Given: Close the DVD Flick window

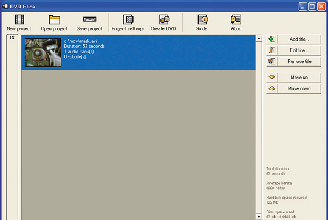Looking at the screenshot, I should pyautogui.click(x=321, y=7).
